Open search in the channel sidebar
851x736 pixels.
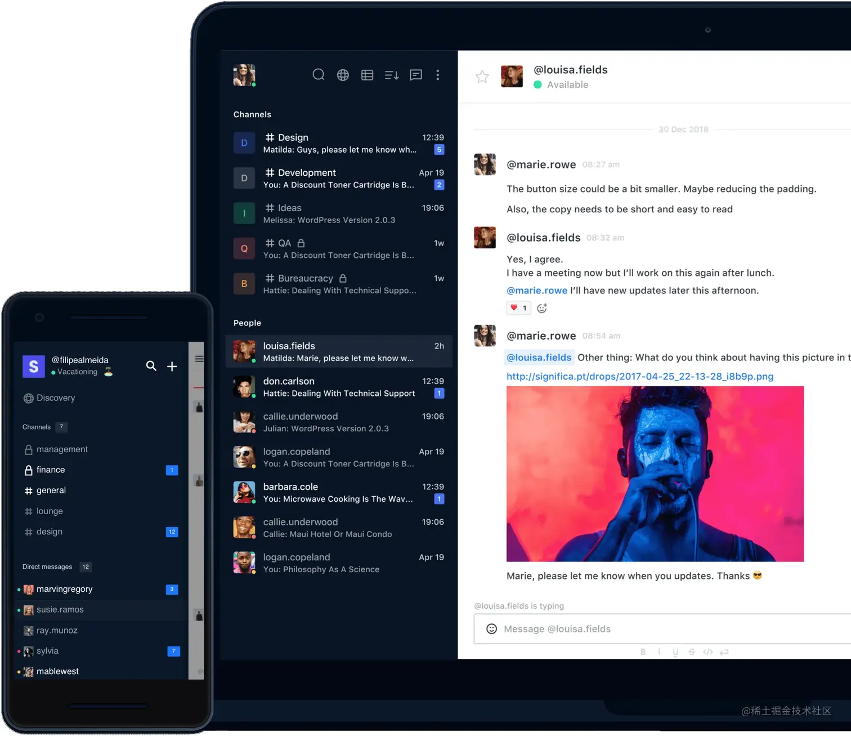click(319, 75)
